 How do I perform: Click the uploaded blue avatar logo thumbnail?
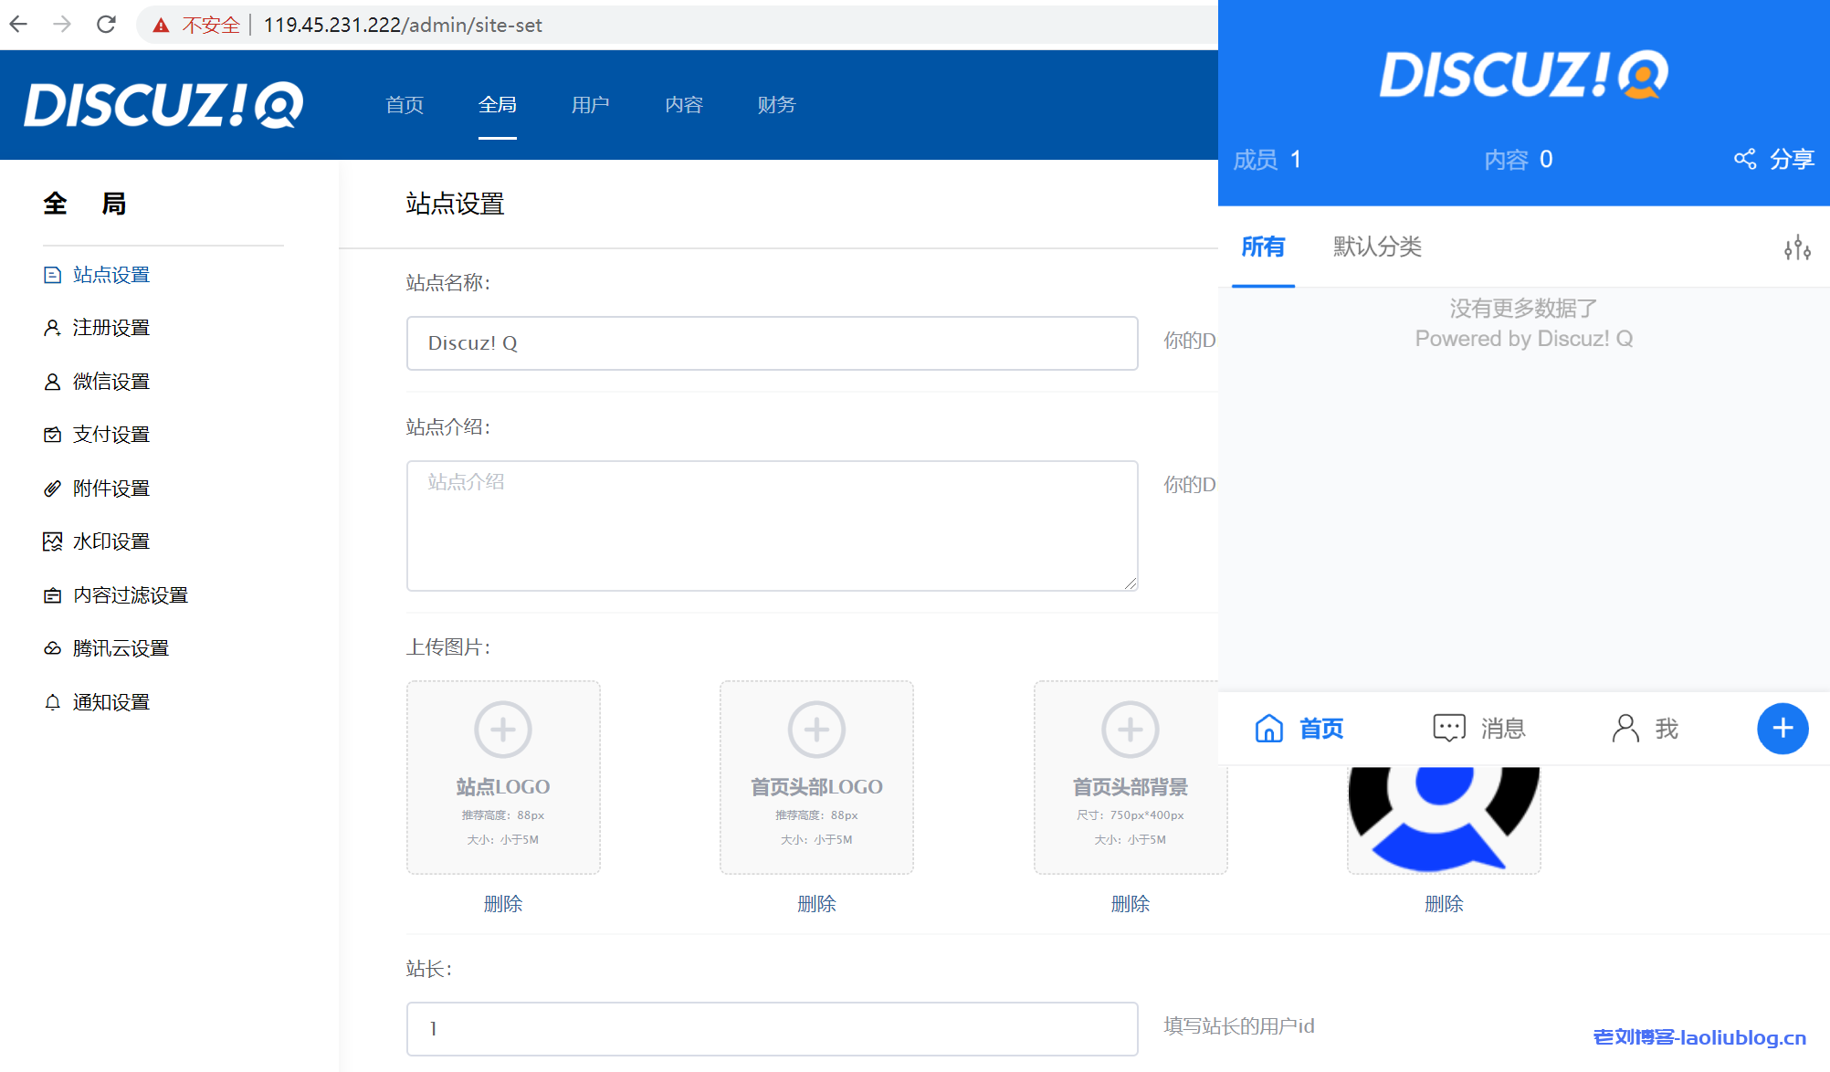tap(1443, 819)
